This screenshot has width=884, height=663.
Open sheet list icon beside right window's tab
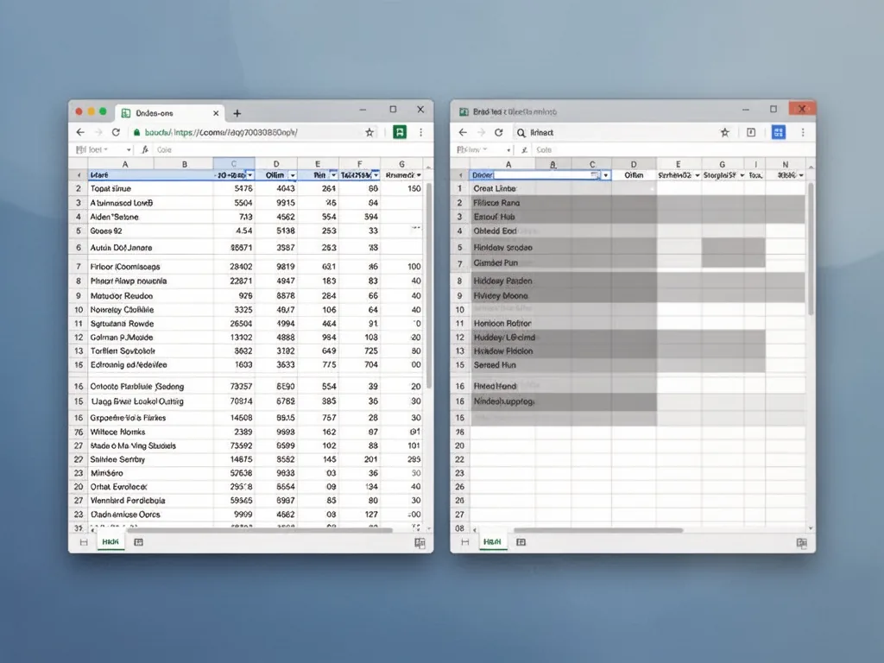click(521, 542)
